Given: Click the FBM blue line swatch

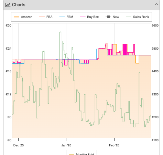Looking at the screenshot, I should (62, 17).
